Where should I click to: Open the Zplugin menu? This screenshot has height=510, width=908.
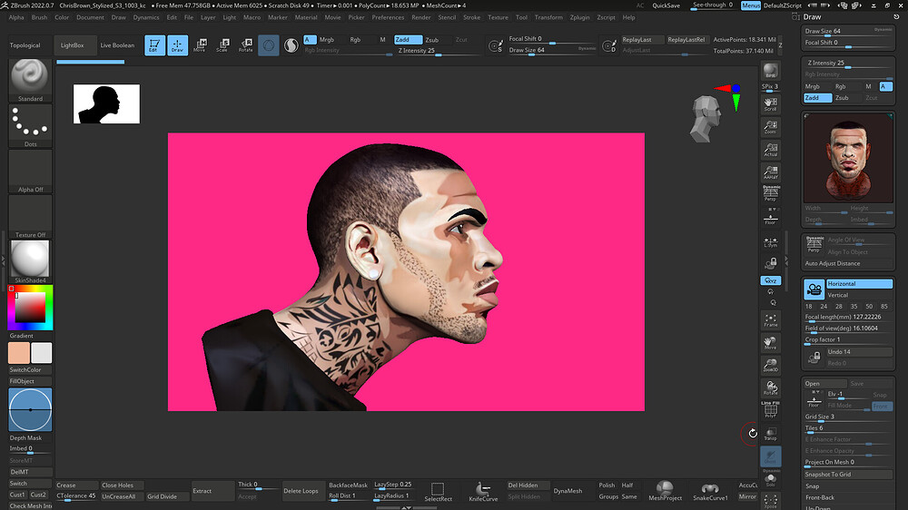click(579, 17)
